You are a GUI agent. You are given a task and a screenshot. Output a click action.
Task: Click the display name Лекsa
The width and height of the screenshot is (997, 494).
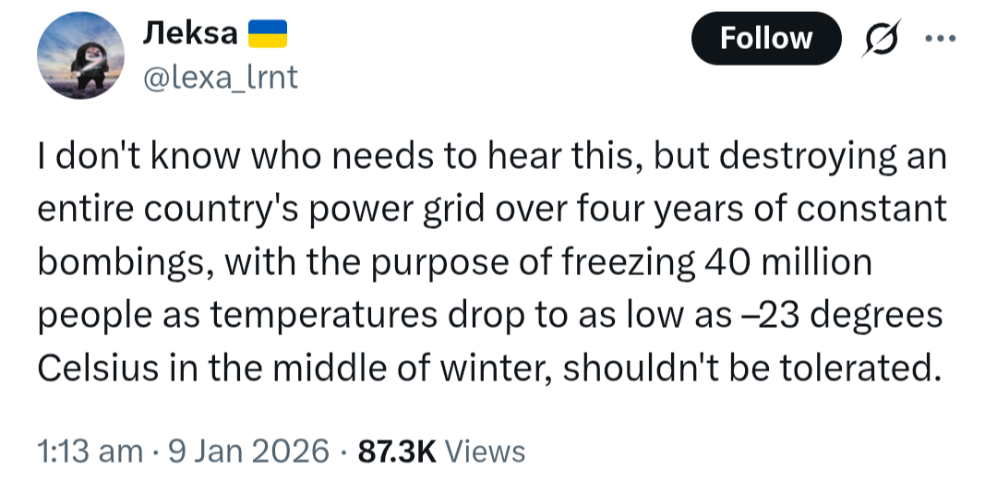[x=189, y=34]
